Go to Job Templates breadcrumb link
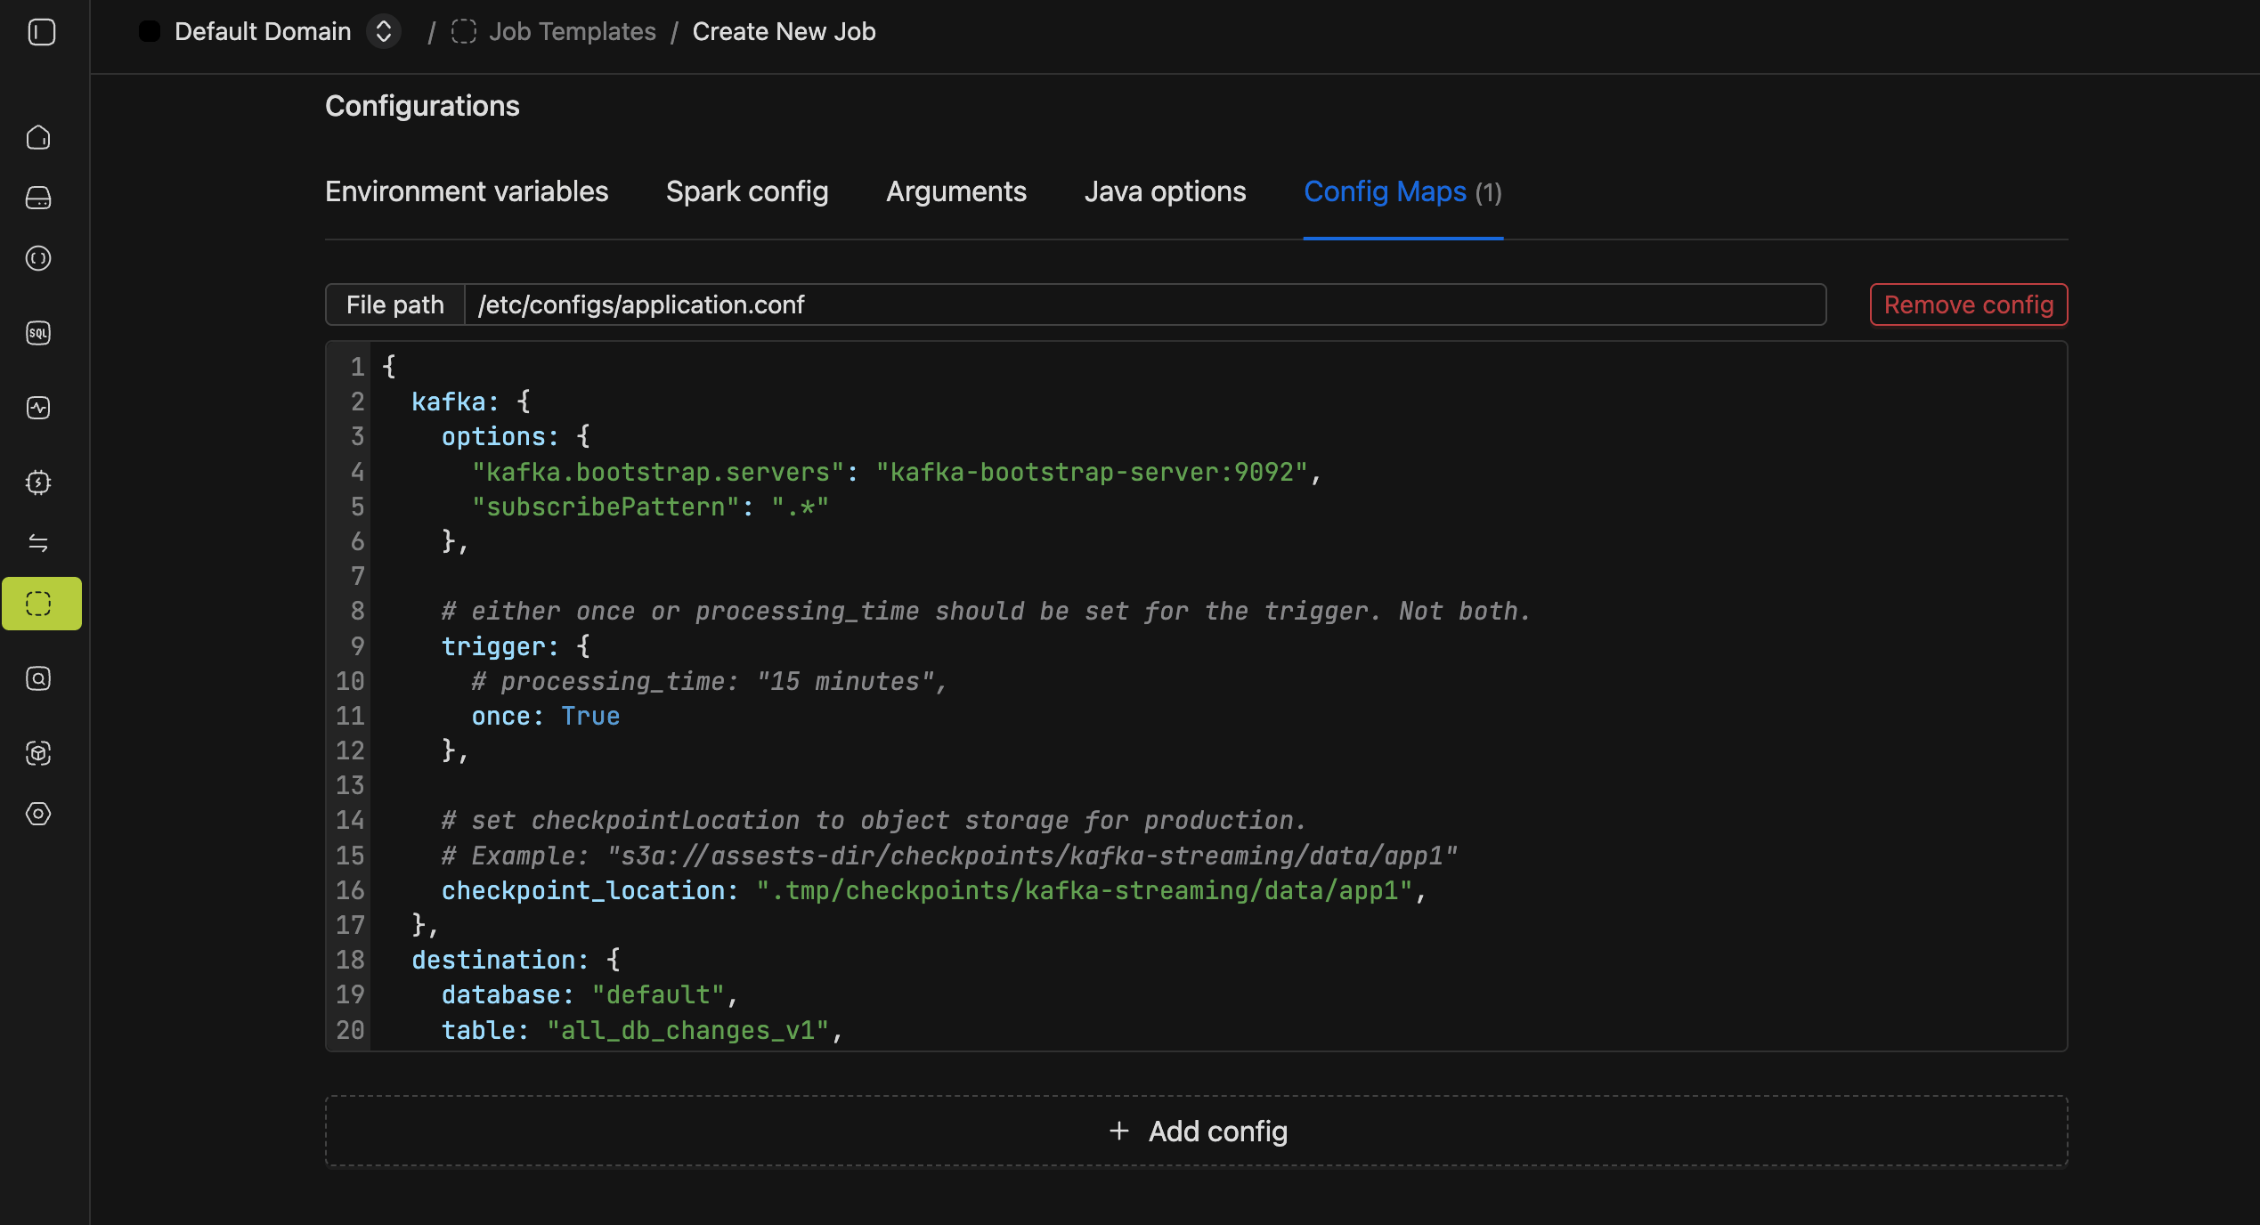The height and width of the screenshot is (1225, 2260). tap(573, 31)
